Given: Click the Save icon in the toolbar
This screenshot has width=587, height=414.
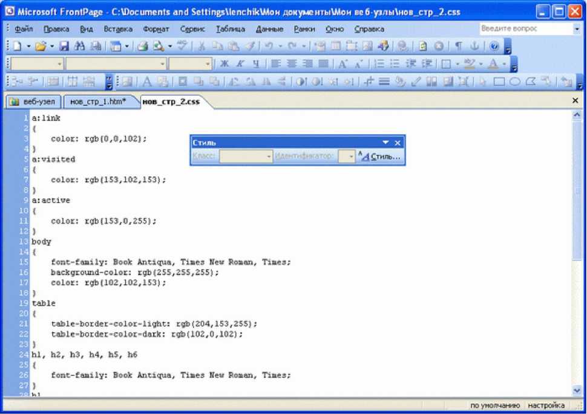Looking at the screenshot, I should point(64,46).
